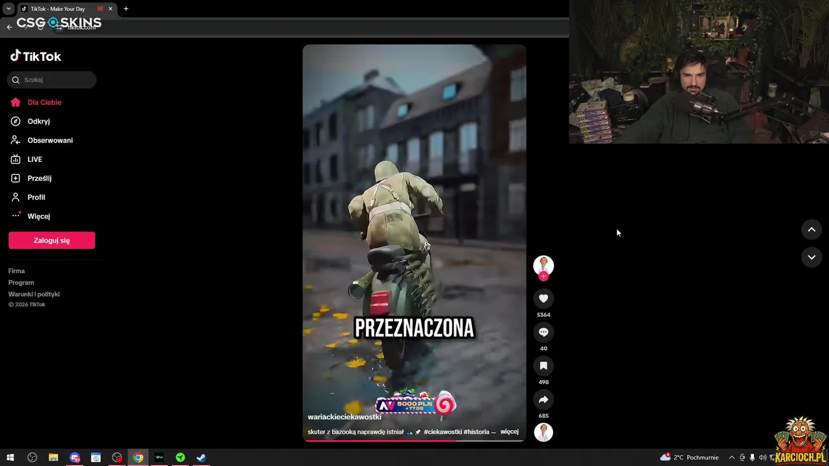The height and width of the screenshot is (466, 829).
Task: Expand the Program footer section
Action: click(x=21, y=283)
